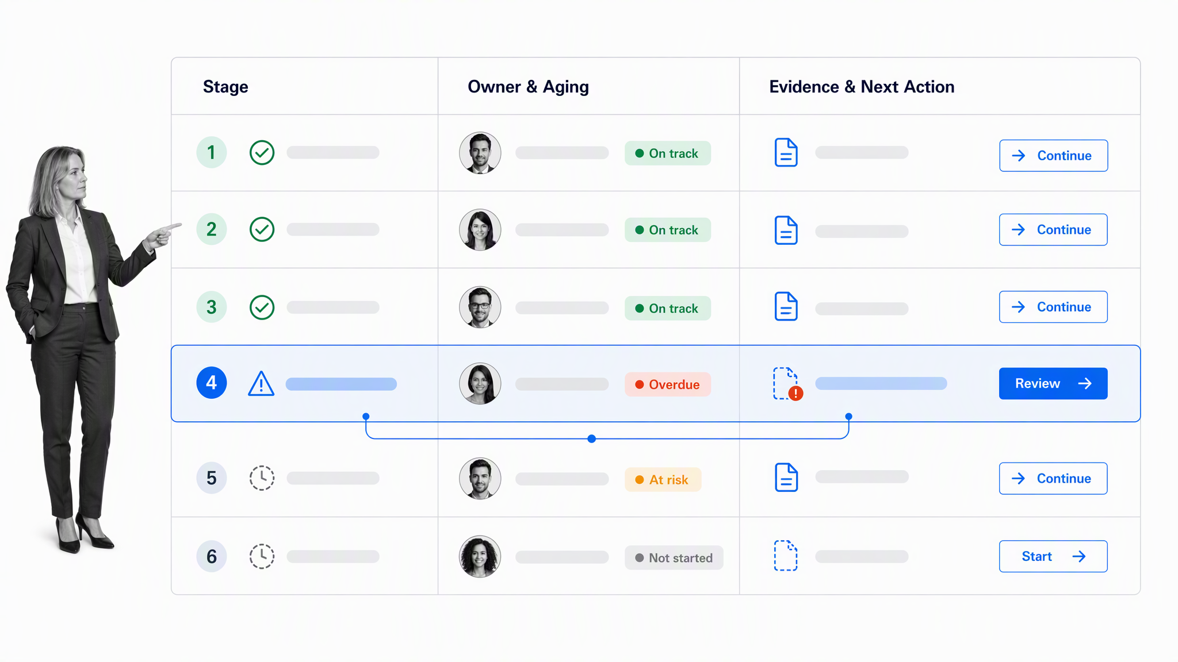The image size is (1178, 662).
Task: Click the owner avatar in the Not started row
Action: point(480,557)
